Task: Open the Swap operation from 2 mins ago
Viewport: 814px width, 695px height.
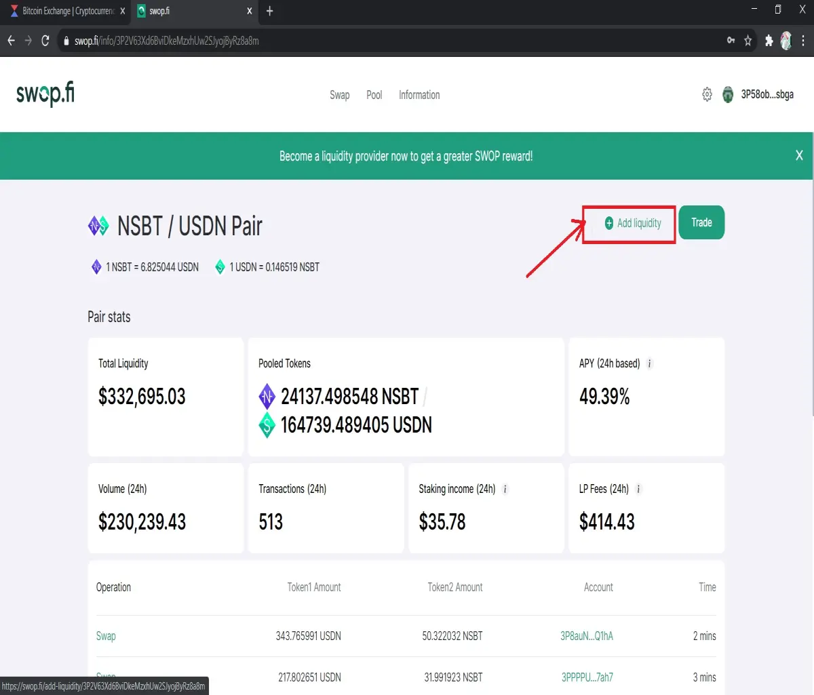Action: pyautogui.click(x=106, y=636)
